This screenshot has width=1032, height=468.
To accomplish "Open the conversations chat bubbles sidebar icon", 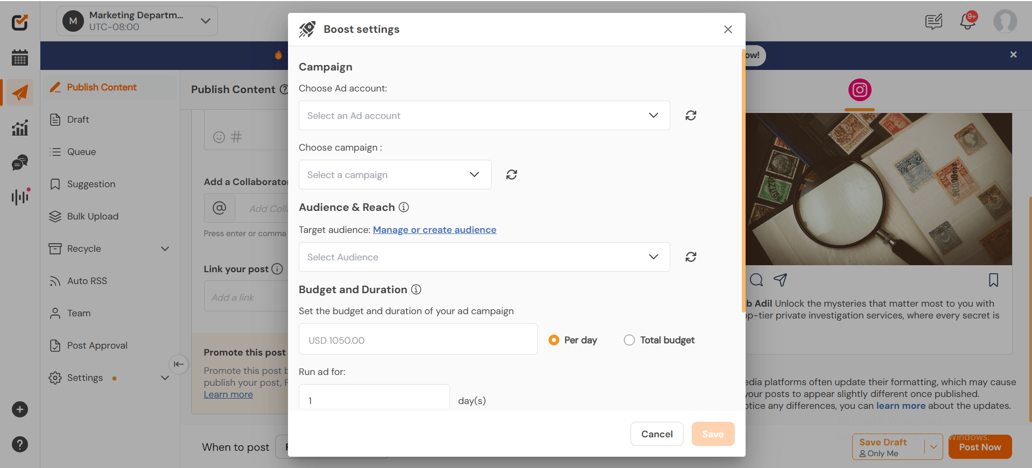I will coord(20,162).
